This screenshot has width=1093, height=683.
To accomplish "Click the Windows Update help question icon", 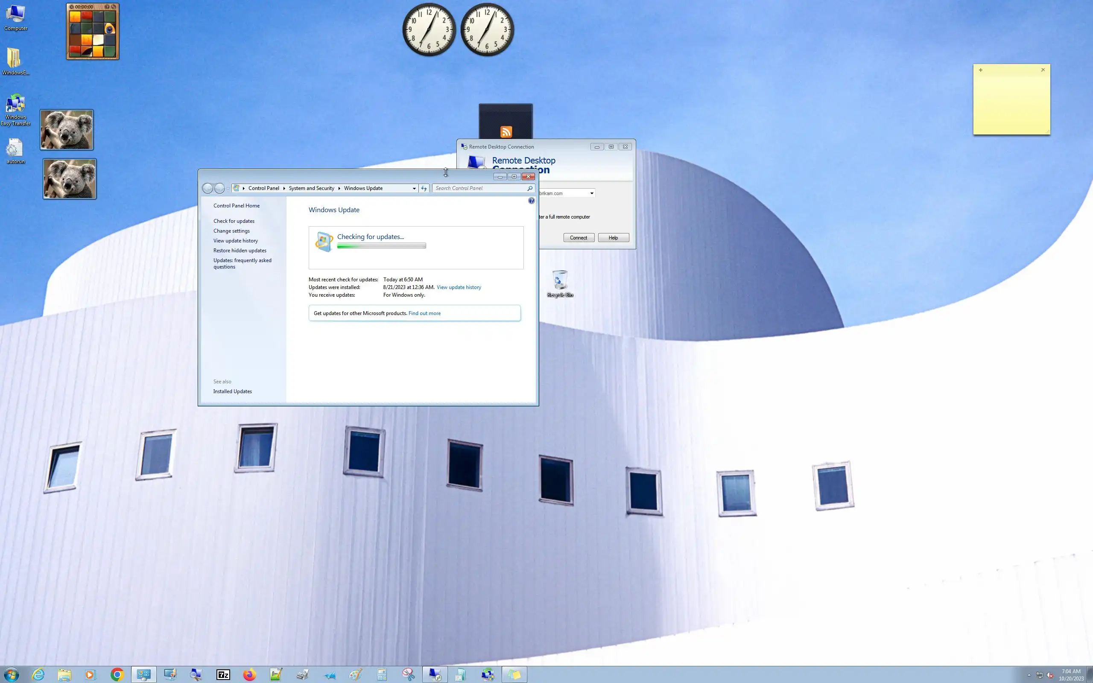I will click(x=531, y=201).
